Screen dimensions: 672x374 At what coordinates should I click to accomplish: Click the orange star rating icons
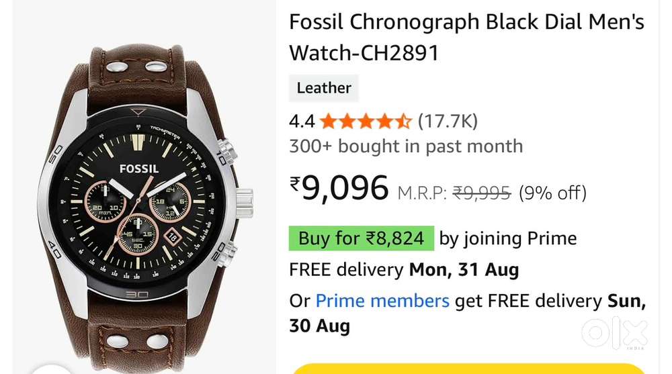(366, 122)
